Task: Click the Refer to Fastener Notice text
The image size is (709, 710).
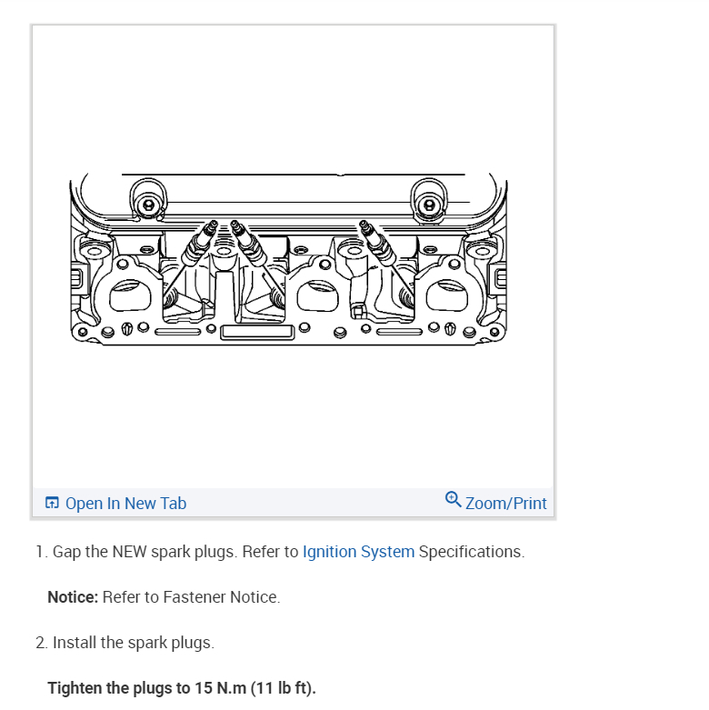Action: 192,596
